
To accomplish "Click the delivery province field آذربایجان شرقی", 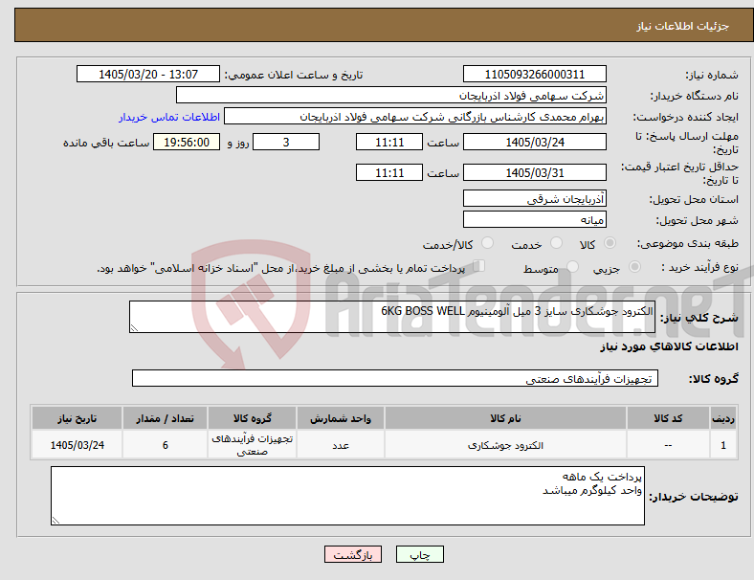I will click(x=534, y=198).
